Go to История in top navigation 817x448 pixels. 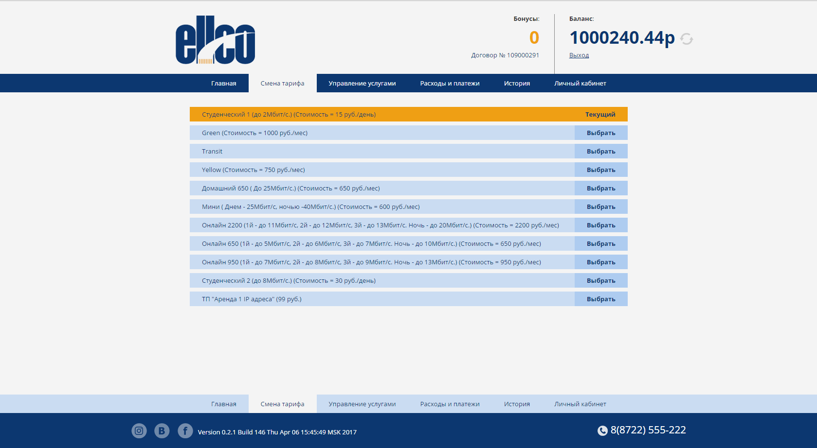point(517,83)
